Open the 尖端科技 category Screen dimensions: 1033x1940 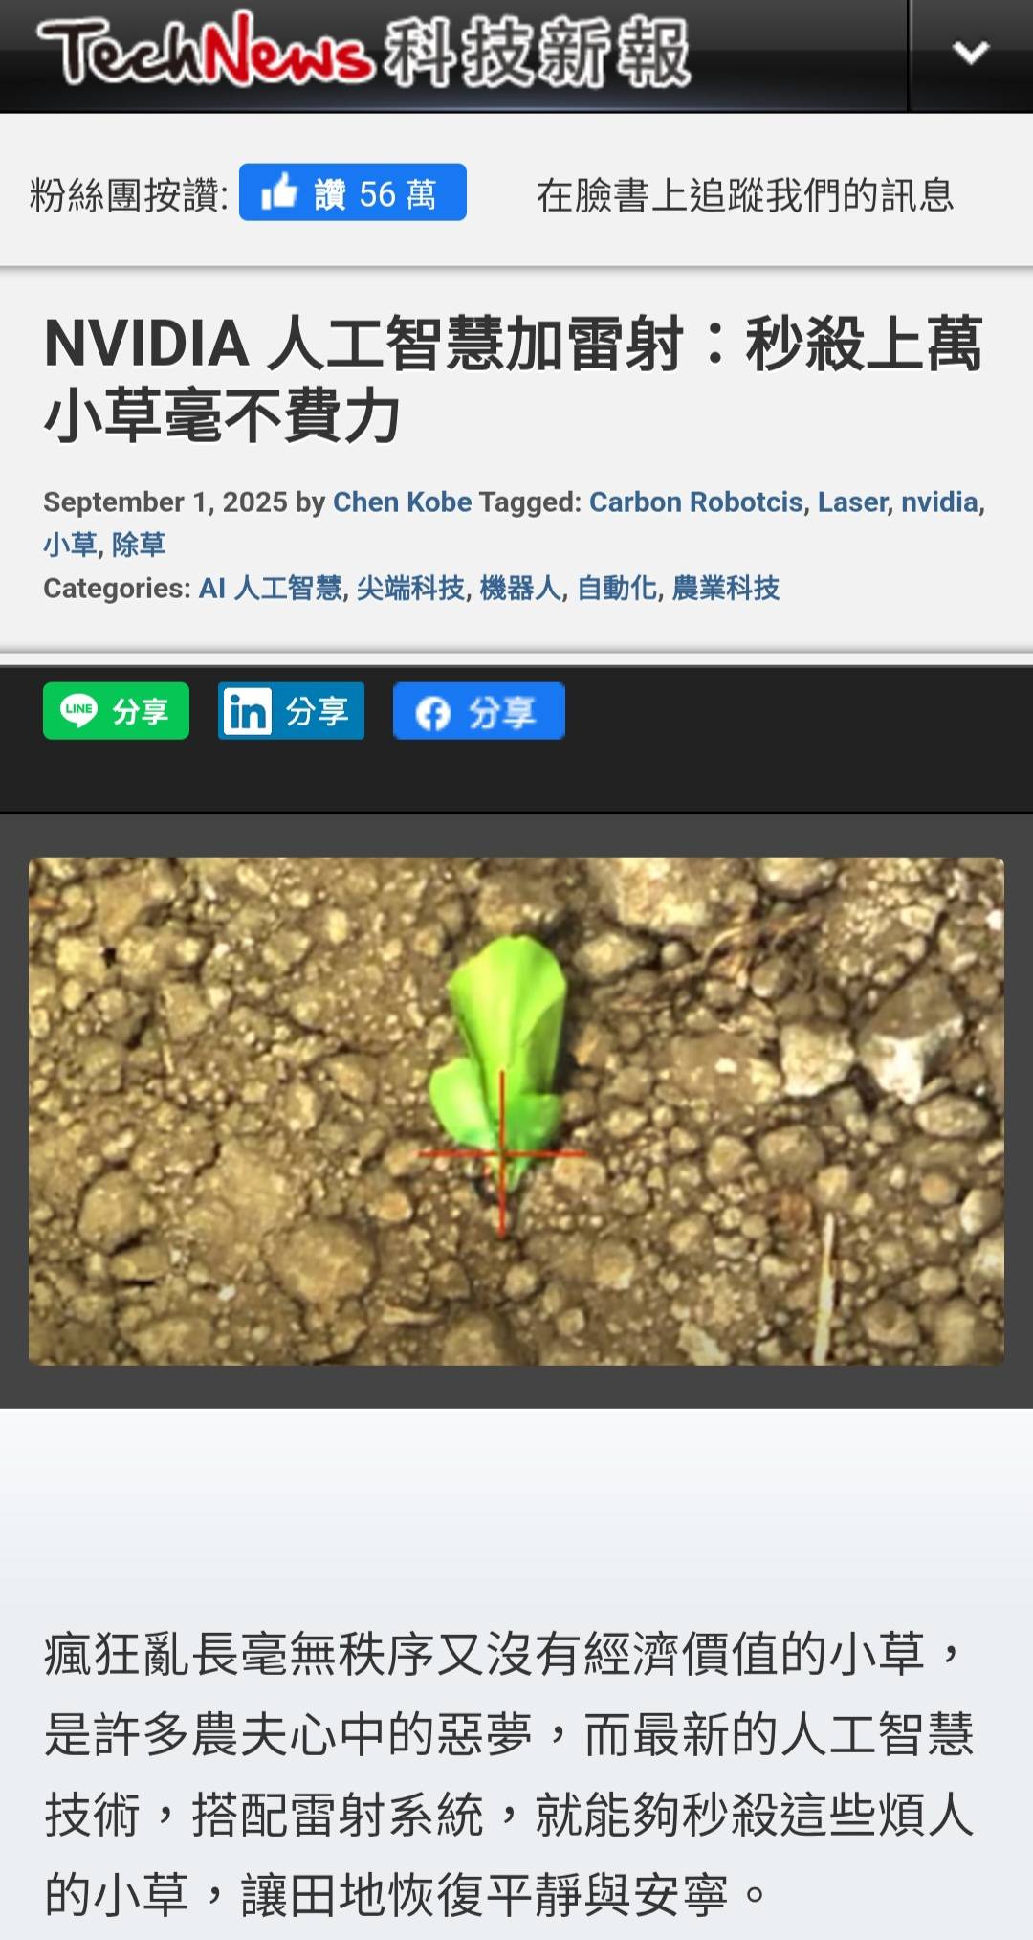[410, 588]
